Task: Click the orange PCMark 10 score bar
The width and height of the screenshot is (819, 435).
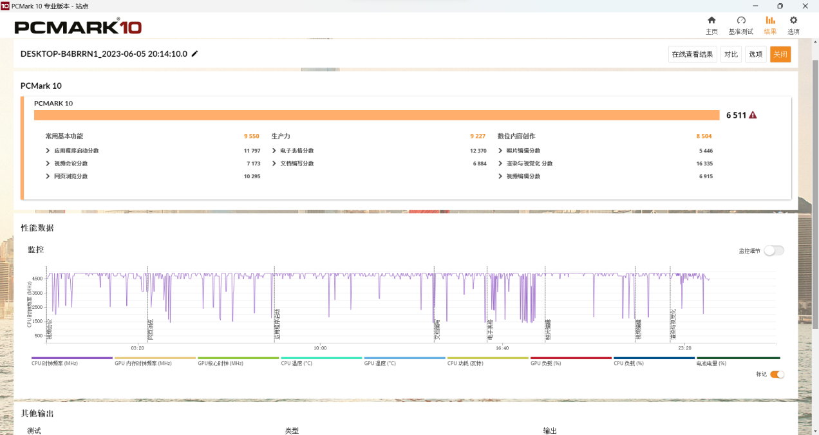Action: click(377, 115)
